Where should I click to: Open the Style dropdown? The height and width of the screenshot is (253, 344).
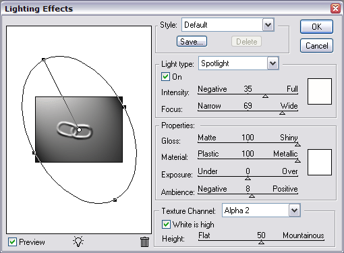click(268, 25)
